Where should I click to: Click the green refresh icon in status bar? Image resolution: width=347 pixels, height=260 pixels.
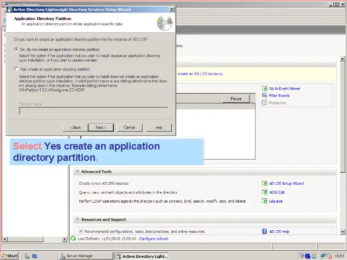click(x=73, y=238)
